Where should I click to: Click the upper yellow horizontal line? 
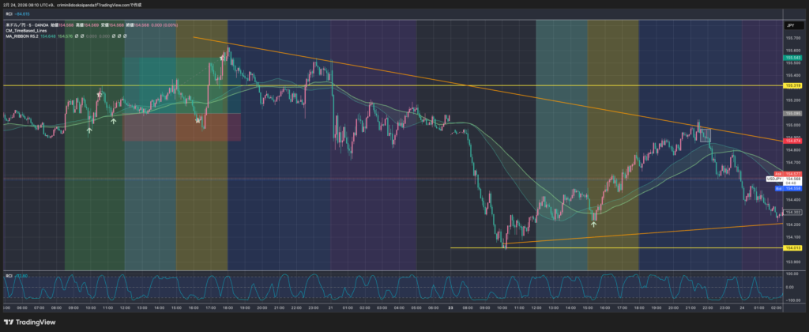coord(395,85)
